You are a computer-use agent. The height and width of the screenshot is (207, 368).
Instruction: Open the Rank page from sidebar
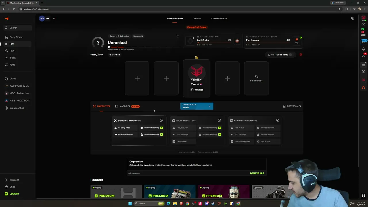(12, 51)
